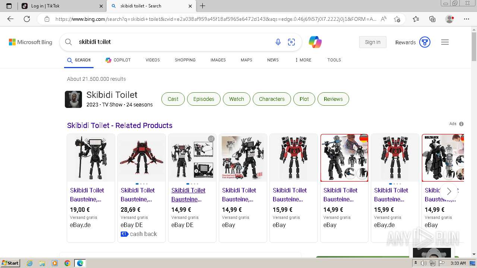Open the 19,00 € eBay.de product
This screenshot has height=268, width=477.
click(91, 188)
